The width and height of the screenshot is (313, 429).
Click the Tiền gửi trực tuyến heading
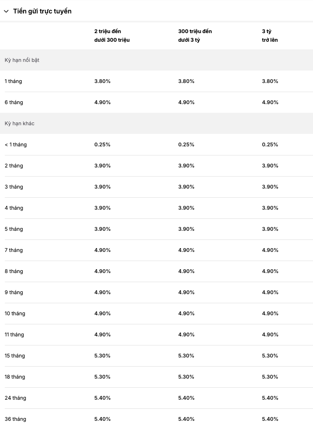point(42,11)
